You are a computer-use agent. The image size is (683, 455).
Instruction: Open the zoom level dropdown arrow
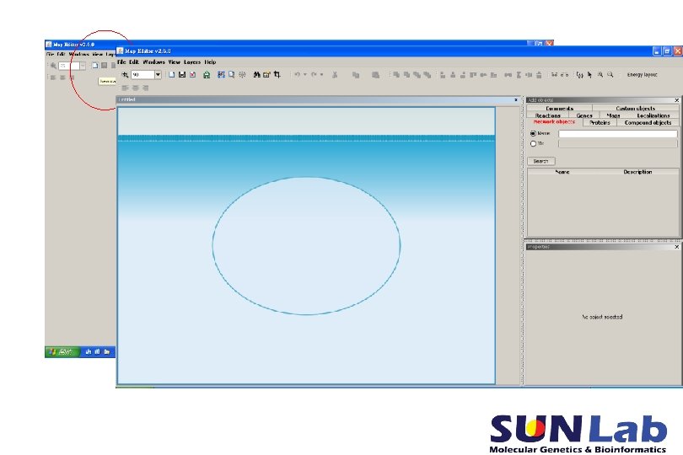[158, 75]
